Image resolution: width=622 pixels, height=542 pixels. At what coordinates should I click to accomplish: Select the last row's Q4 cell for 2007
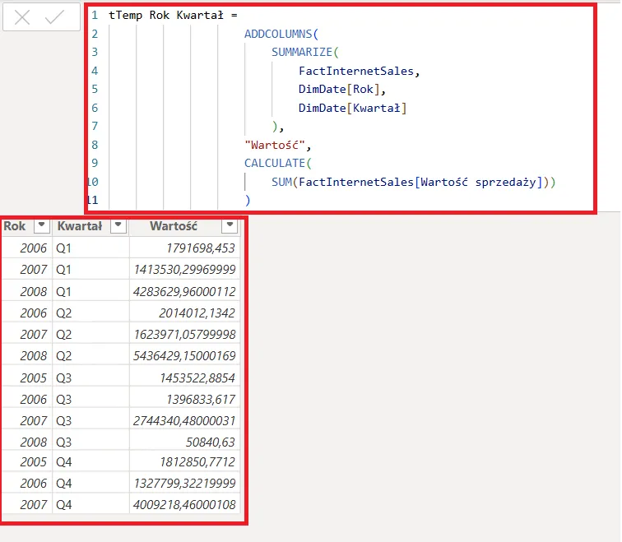[64, 504]
